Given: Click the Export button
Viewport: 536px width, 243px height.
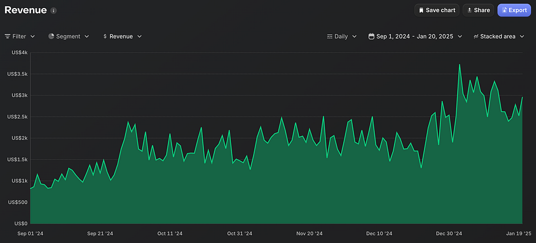Looking at the screenshot, I should (x=515, y=10).
